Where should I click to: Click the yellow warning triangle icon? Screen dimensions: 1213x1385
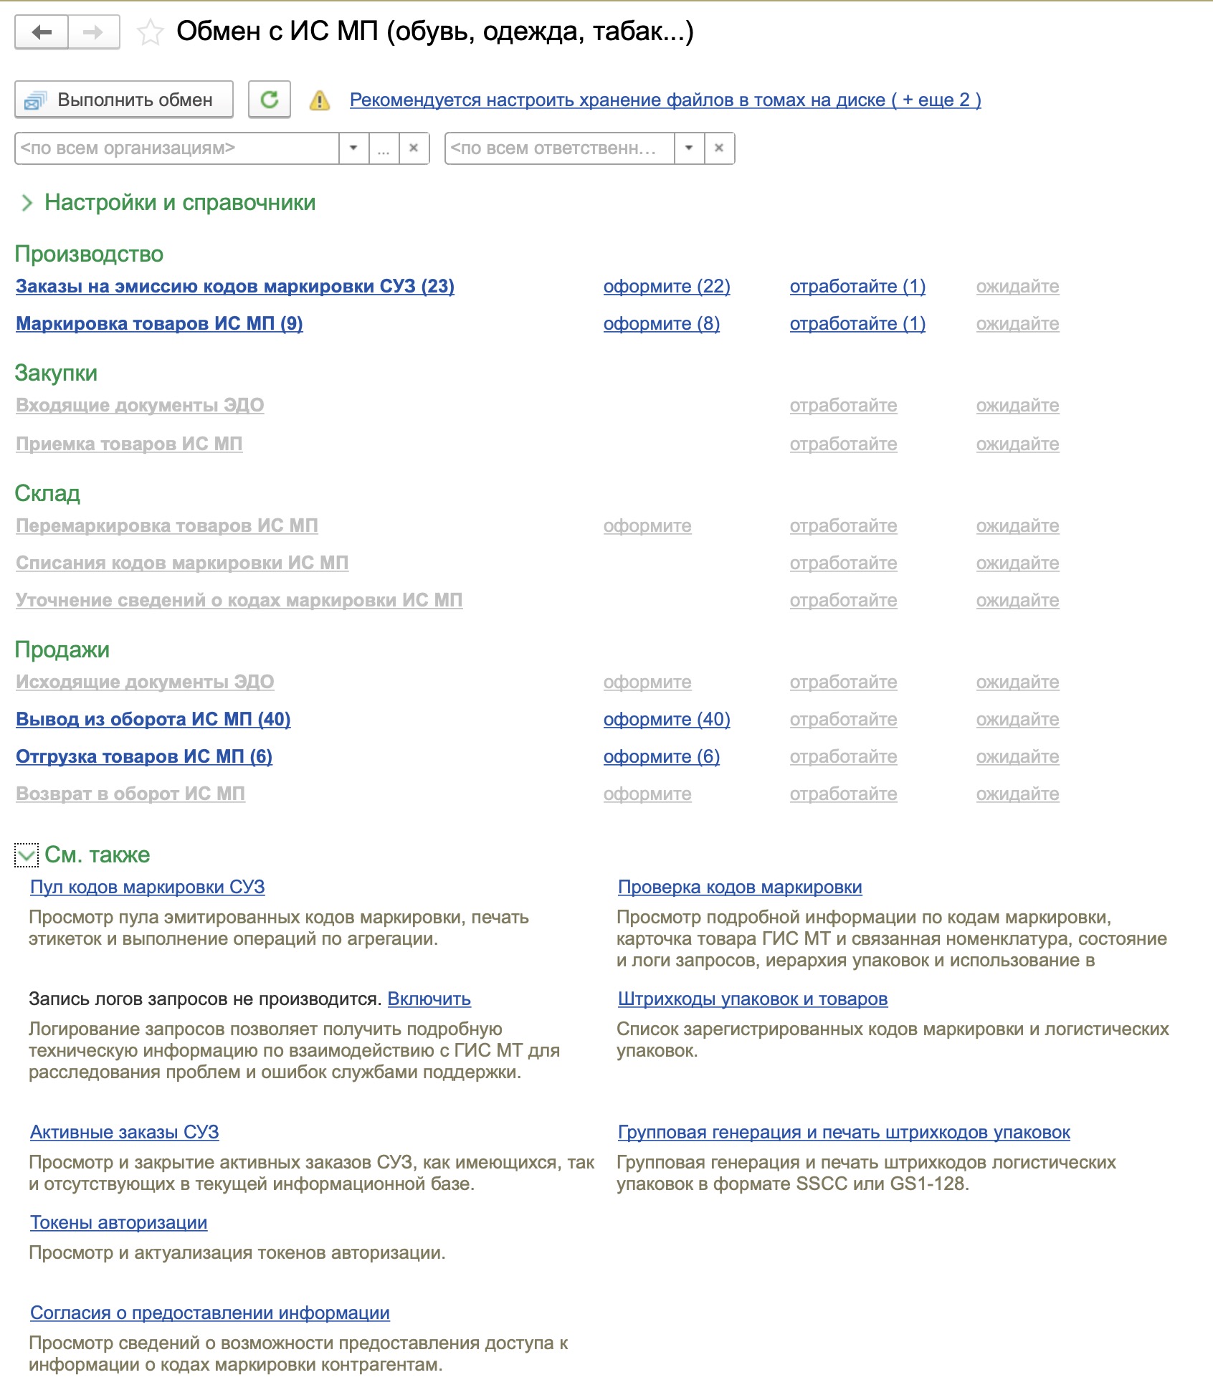pyautogui.click(x=319, y=100)
